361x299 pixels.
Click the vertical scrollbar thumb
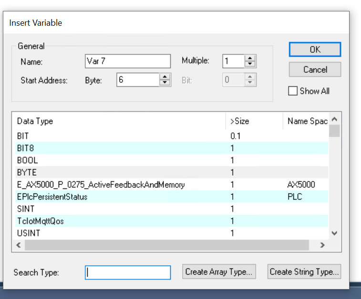(x=334, y=130)
